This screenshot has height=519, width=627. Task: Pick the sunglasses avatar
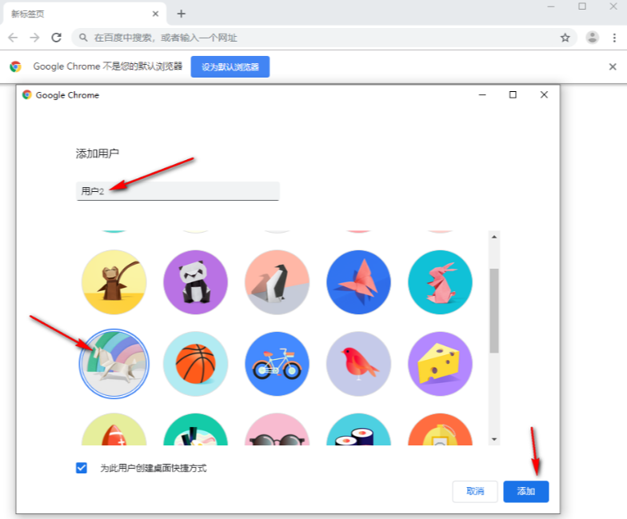pyautogui.click(x=277, y=429)
